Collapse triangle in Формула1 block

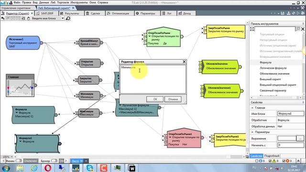click(21, 141)
